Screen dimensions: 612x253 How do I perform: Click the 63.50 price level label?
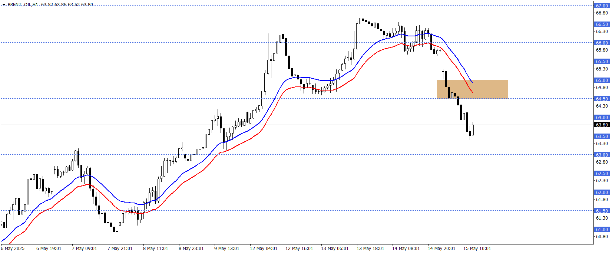coord(602,136)
